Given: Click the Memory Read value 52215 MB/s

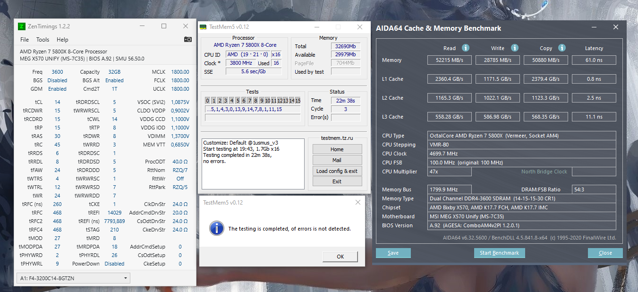Looking at the screenshot, I should pyautogui.click(x=450, y=60).
